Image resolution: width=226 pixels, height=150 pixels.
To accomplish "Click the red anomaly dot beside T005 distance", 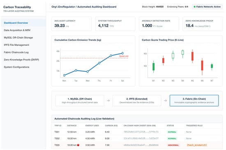I will pos(78,145).
